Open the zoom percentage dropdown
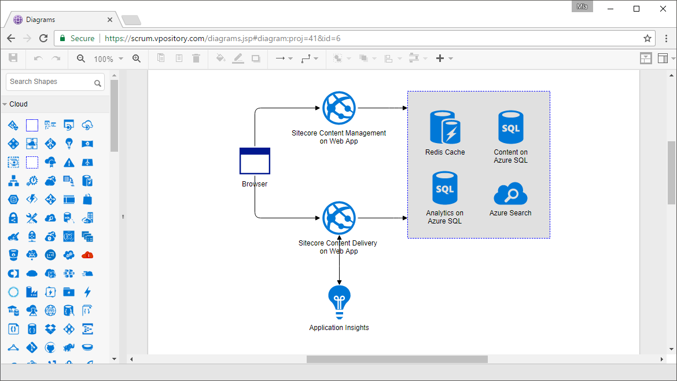Viewport: 677px width, 381px height. pos(108,58)
